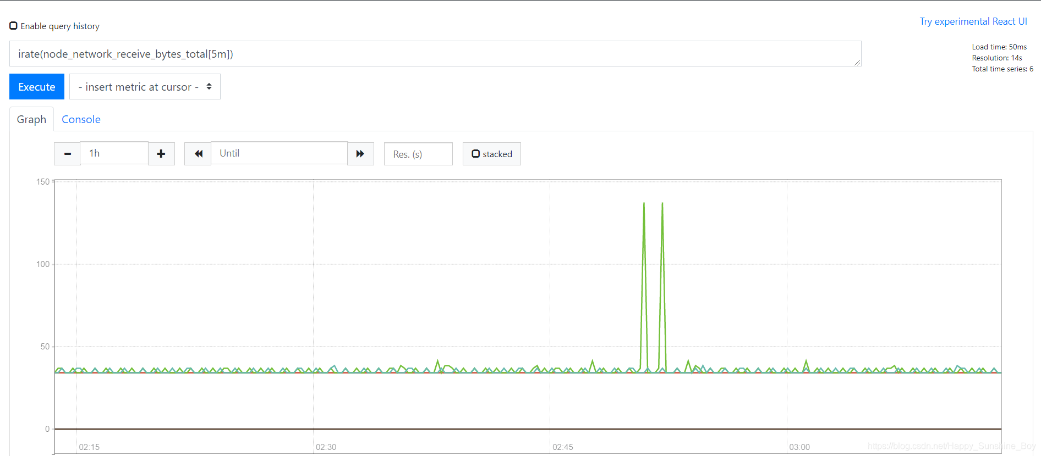Click the 02:45 time axis label
Viewport: 1041px width, 456px height.
tap(562, 447)
